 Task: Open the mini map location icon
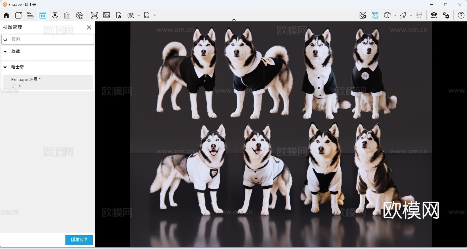pyautogui.click(x=363, y=15)
